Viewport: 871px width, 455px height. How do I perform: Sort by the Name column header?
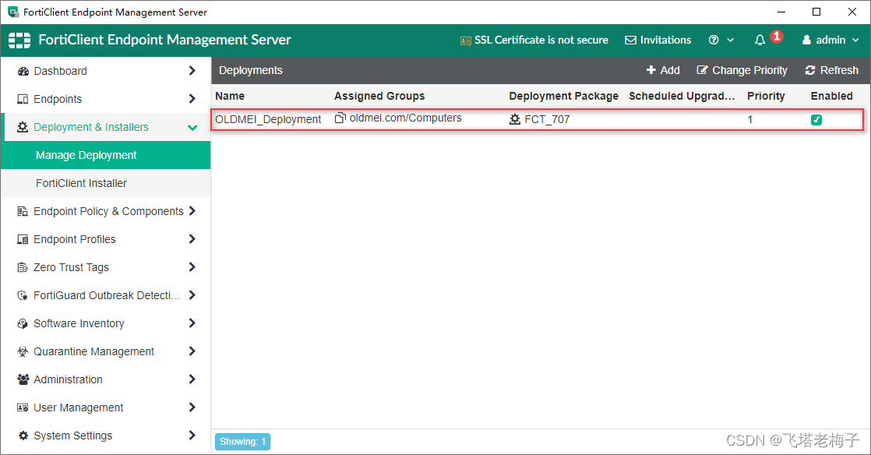click(230, 96)
